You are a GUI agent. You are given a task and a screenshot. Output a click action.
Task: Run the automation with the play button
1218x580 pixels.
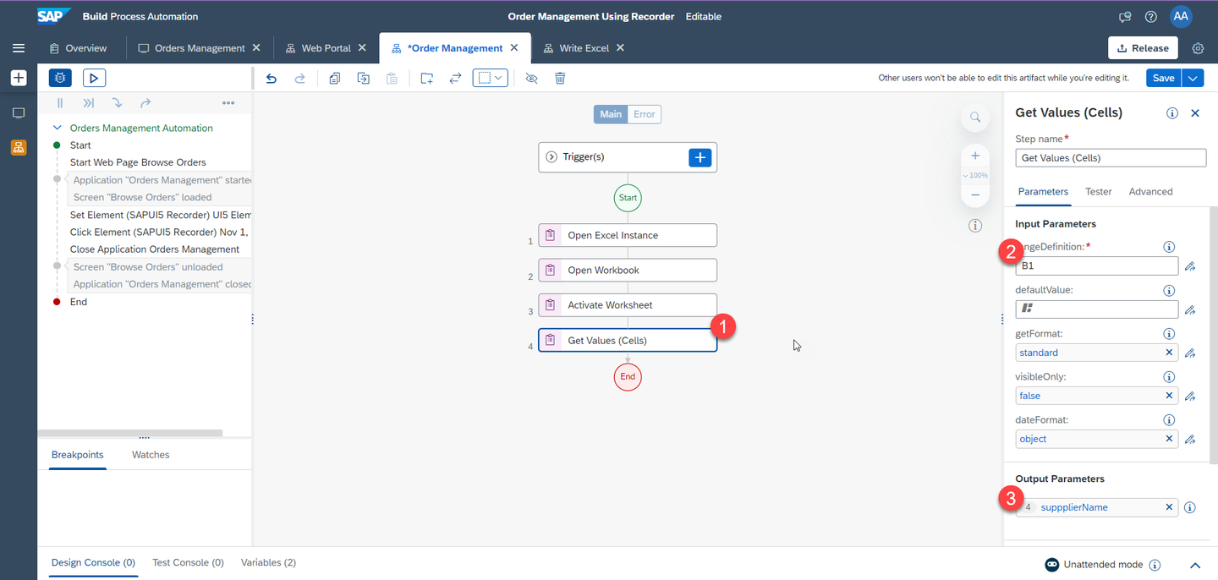pos(94,78)
